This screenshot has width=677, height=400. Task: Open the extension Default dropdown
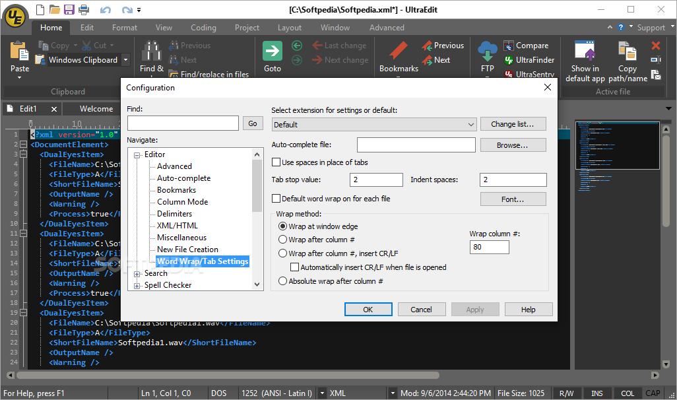(x=374, y=124)
